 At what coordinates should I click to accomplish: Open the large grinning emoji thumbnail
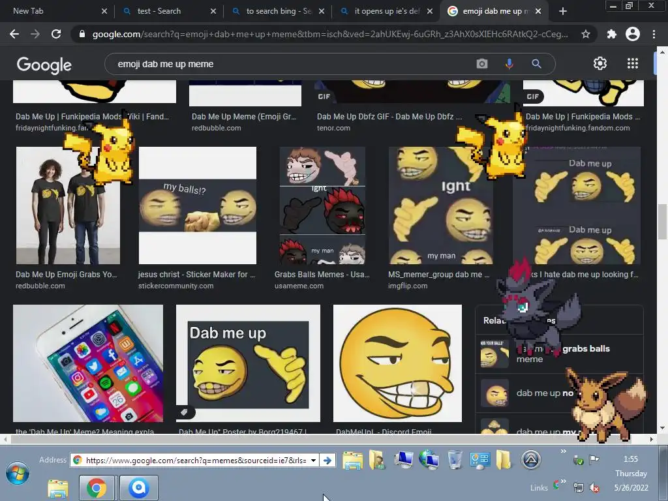point(397,363)
